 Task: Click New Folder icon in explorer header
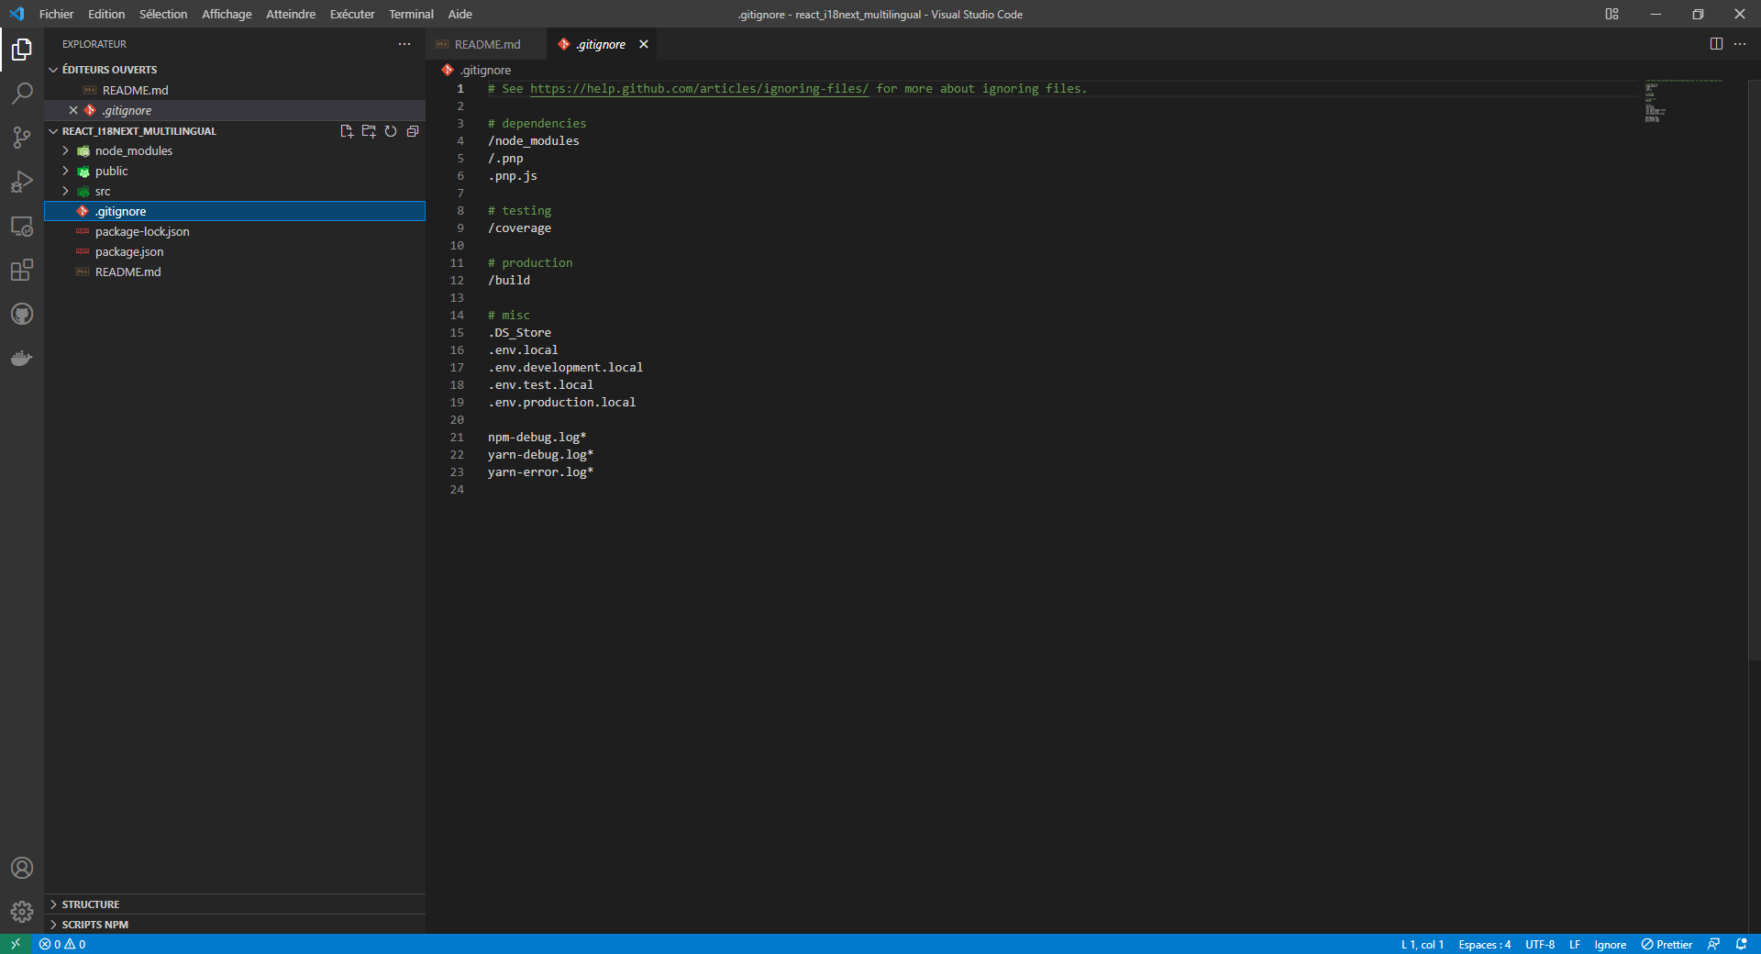coord(369,131)
